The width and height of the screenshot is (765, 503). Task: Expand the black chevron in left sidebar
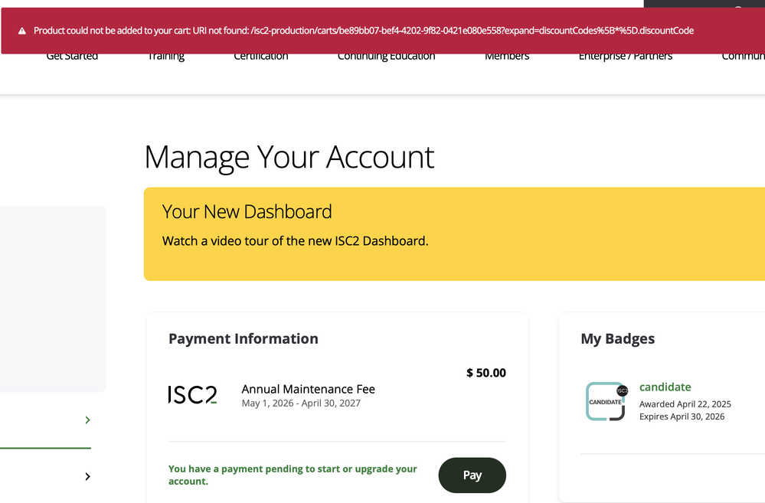pos(87,476)
